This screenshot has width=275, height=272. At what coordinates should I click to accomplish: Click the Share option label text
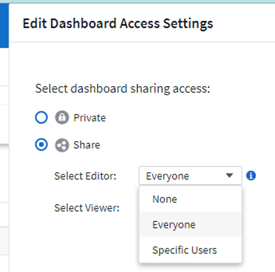86,145
